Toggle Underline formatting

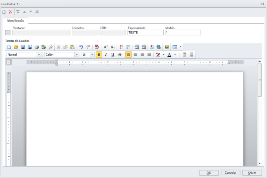[113, 55]
